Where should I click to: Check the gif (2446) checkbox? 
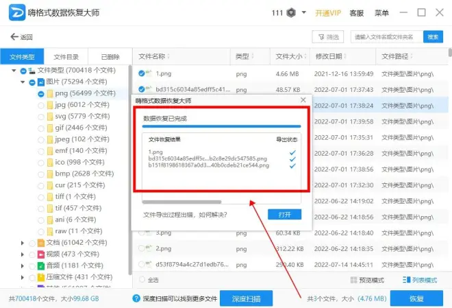click(x=41, y=128)
